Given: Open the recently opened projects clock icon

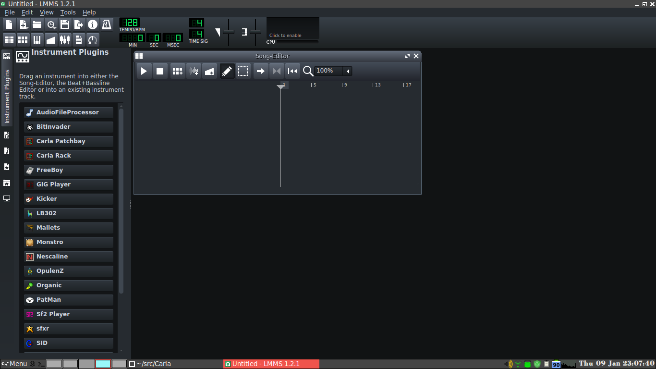Looking at the screenshot, I should (x=51, y=25).
